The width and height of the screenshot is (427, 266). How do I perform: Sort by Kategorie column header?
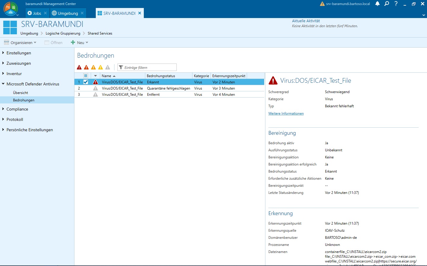pyautogui.click(x=201, y=76)
